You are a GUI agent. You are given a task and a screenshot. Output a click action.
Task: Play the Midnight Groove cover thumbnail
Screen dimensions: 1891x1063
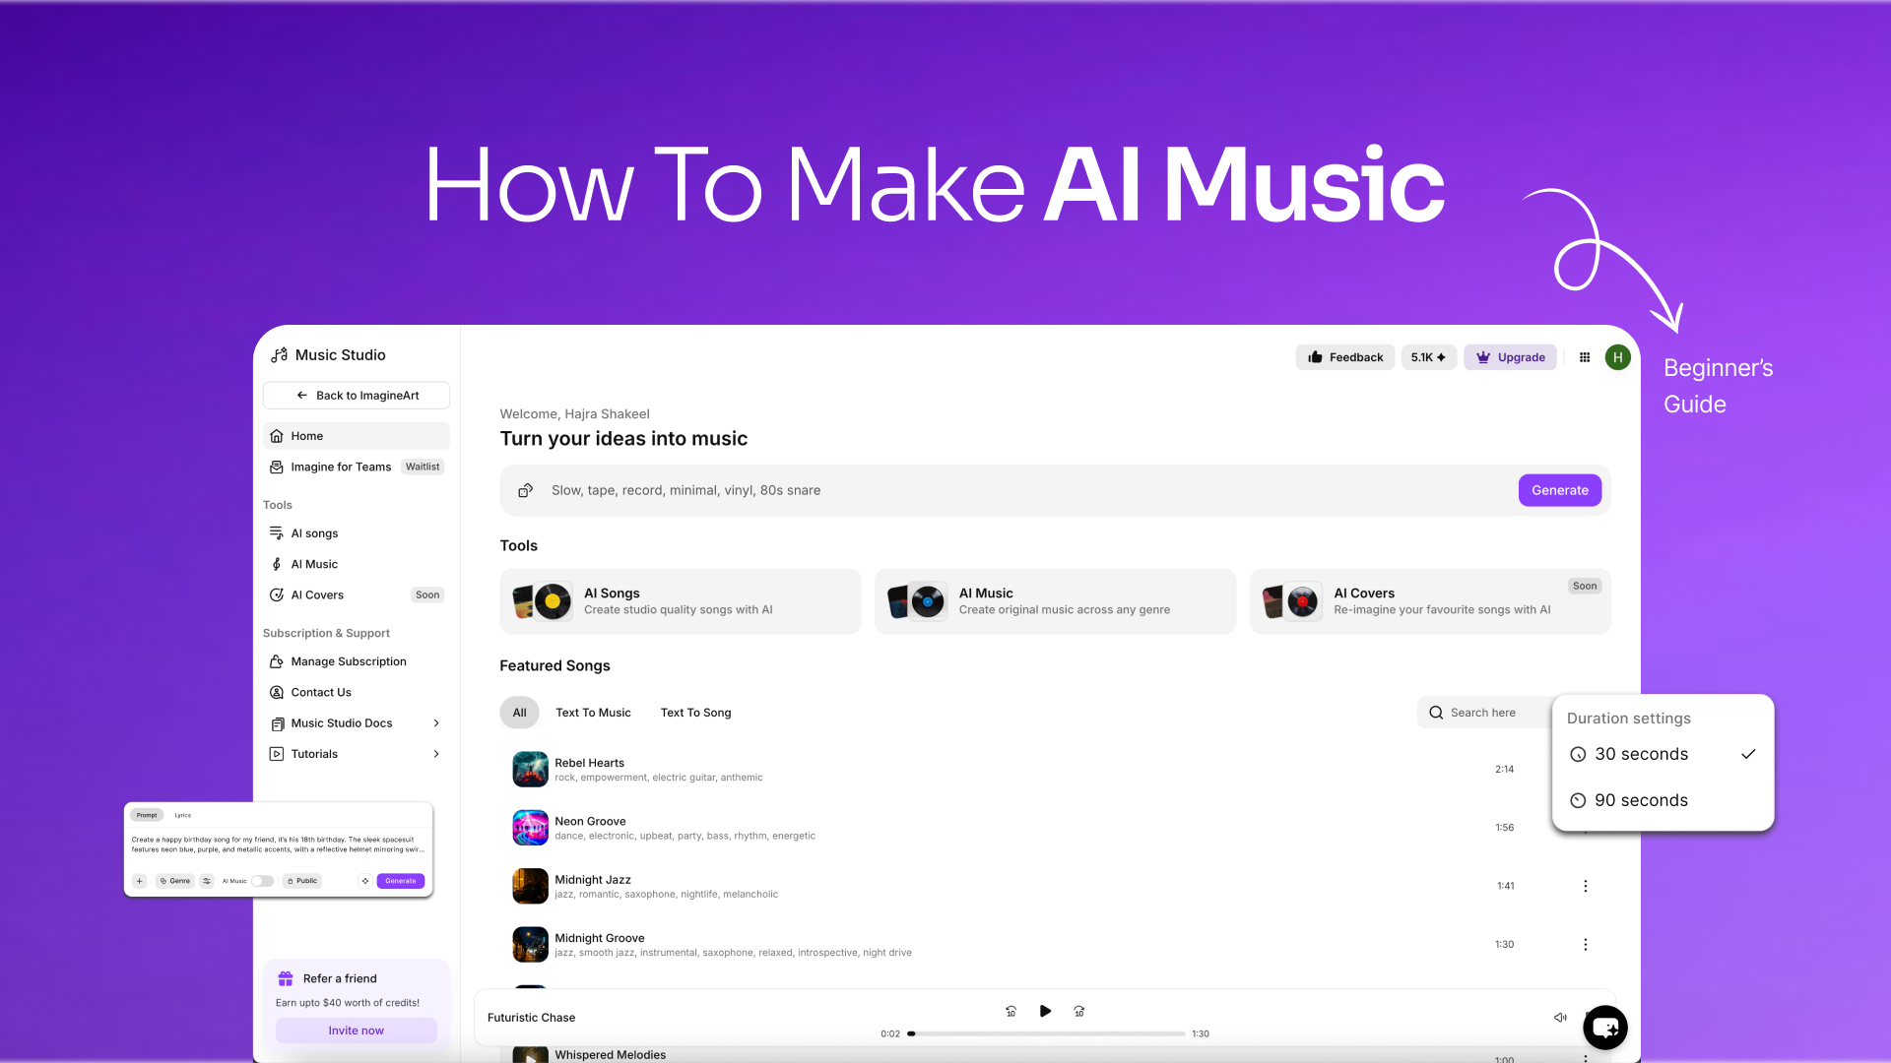(530, 945)
